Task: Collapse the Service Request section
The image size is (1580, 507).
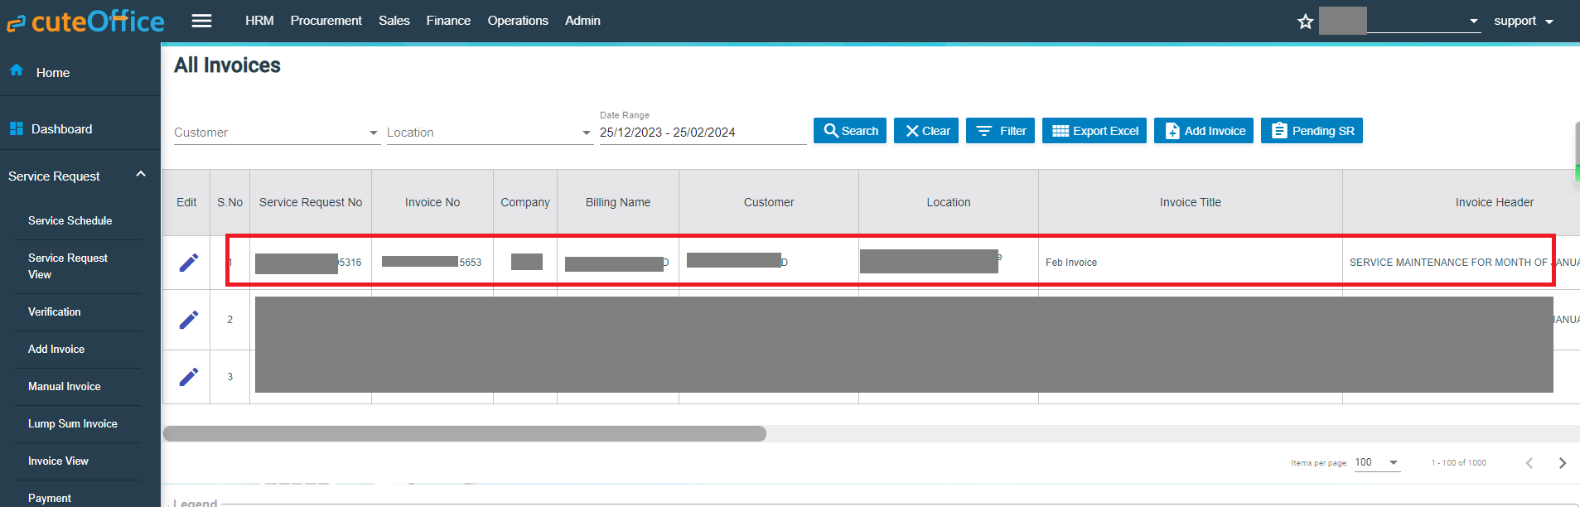Action: click(140, 175)
